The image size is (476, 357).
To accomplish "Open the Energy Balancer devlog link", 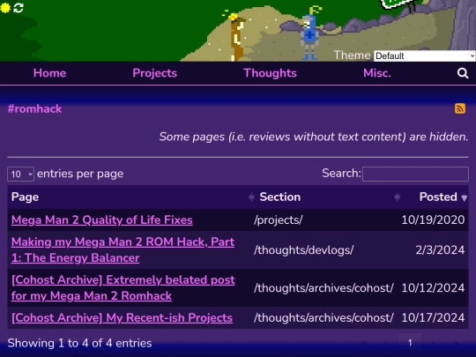I will (123, 249).
